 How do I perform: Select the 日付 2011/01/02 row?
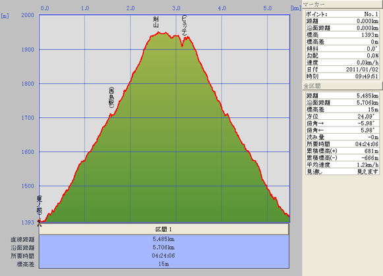point(342,69)
